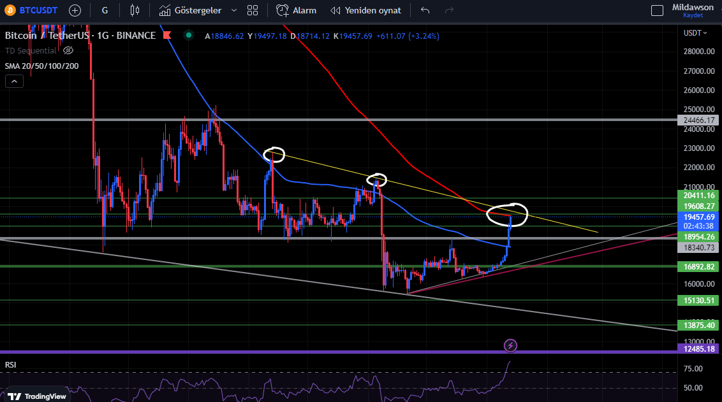Start Yeniden oynat bar replay
The height and width of the screenshot is (402, 722).
pyautogui.click(x=365, y=10)
